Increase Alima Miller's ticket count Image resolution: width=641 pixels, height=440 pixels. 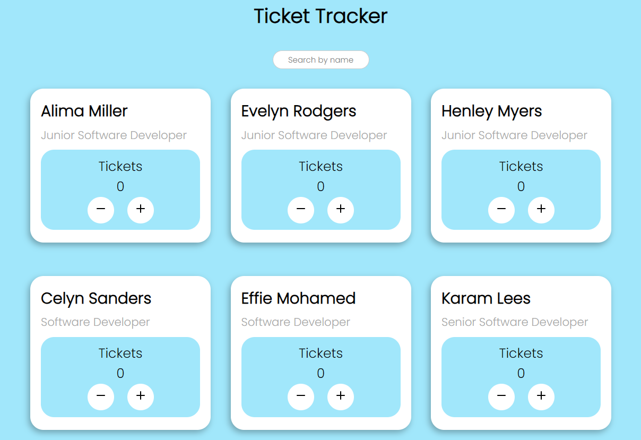141,210
